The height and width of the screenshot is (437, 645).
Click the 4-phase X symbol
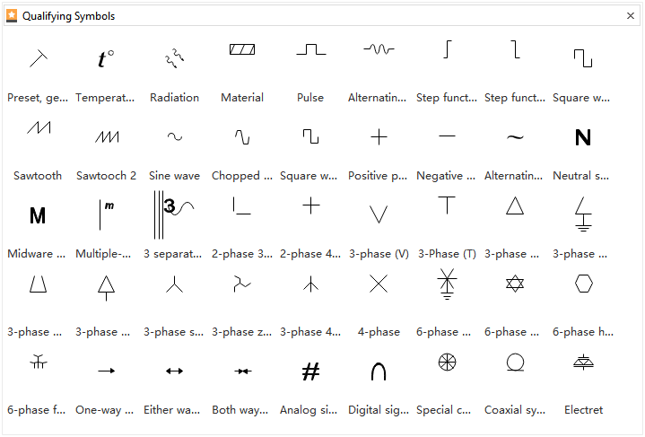tap(379, 284)
